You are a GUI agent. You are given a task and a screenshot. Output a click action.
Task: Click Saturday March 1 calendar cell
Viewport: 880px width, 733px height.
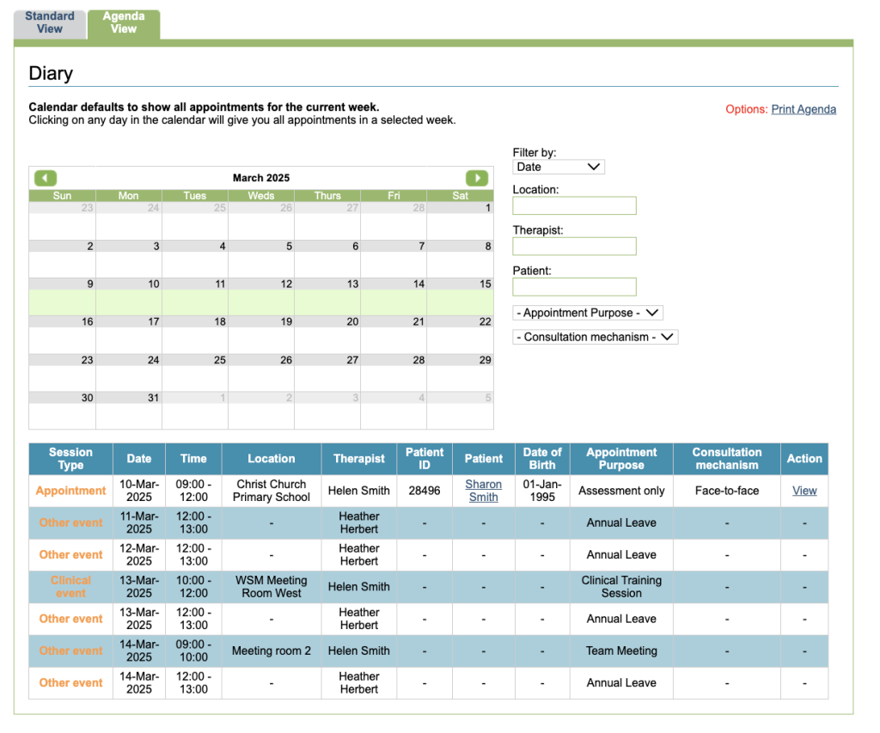(461, 220)
